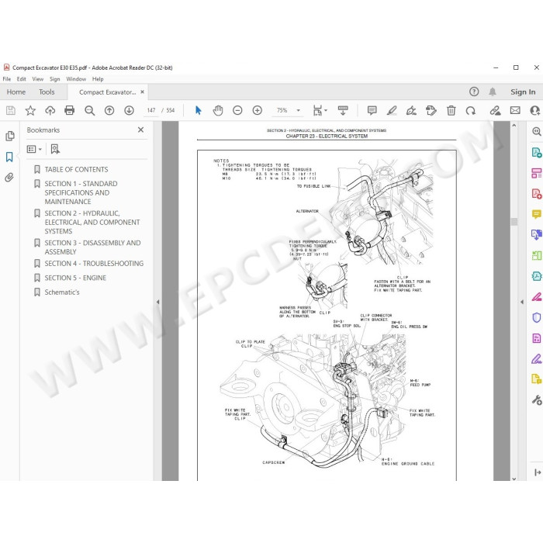Viewport: 543px width, 543px height.
Task: Close the Bookmarks panel
Action: tap(140, 130)
